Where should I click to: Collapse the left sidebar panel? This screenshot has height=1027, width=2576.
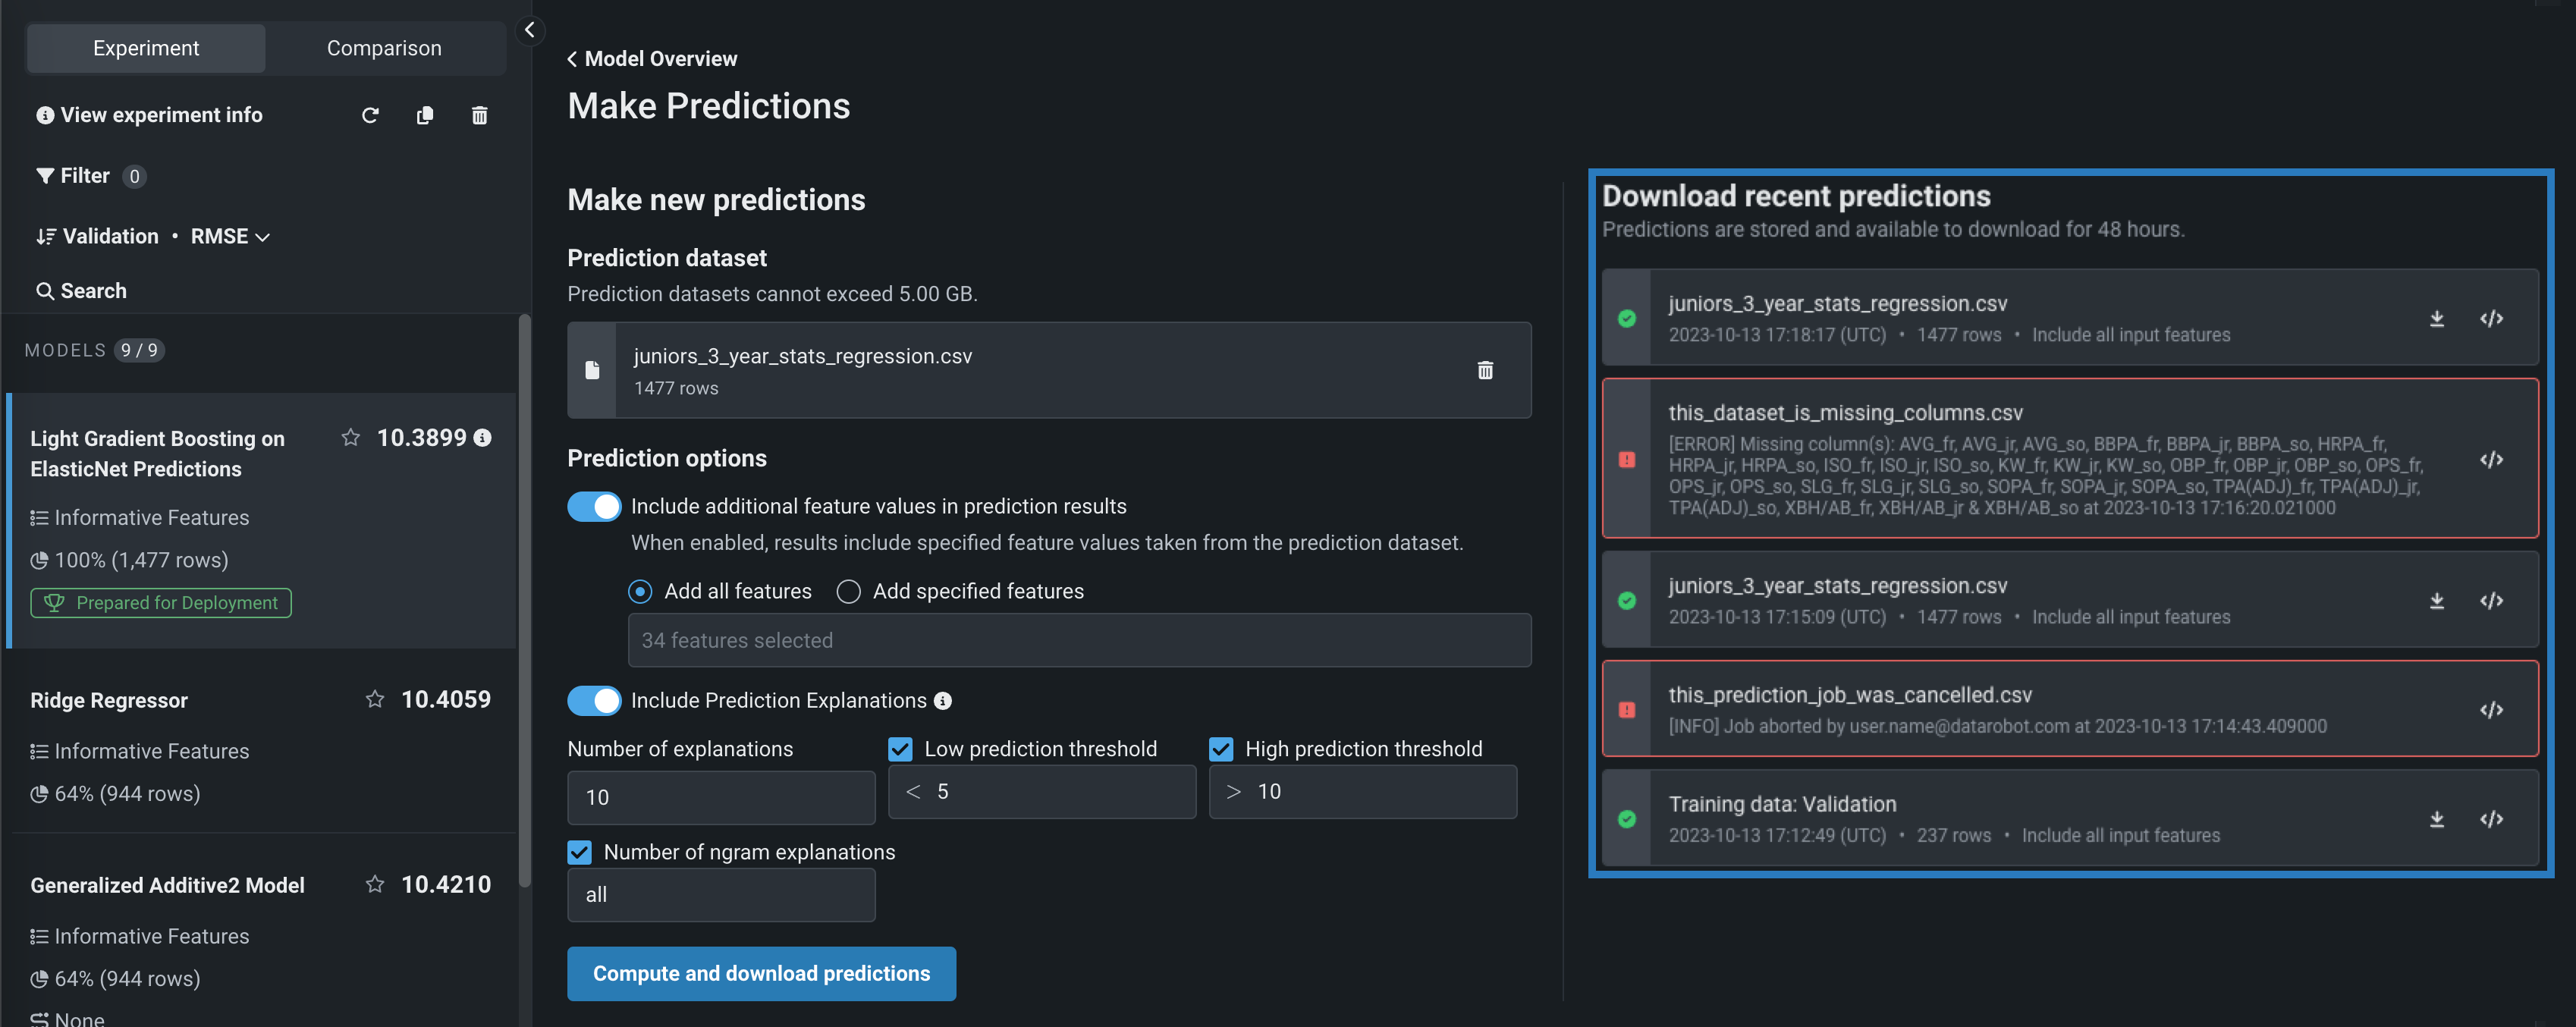(x=530, y=30)
